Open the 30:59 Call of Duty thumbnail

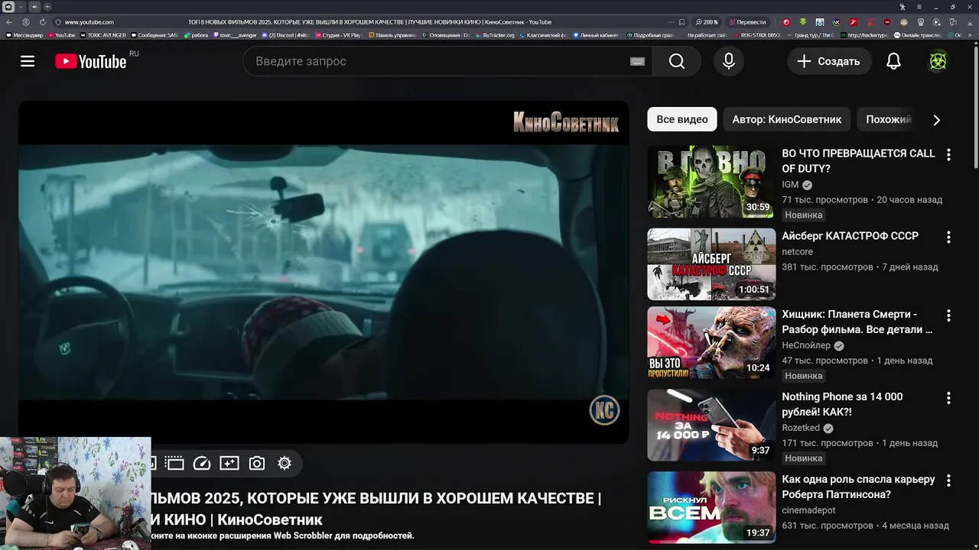(711, 182)
